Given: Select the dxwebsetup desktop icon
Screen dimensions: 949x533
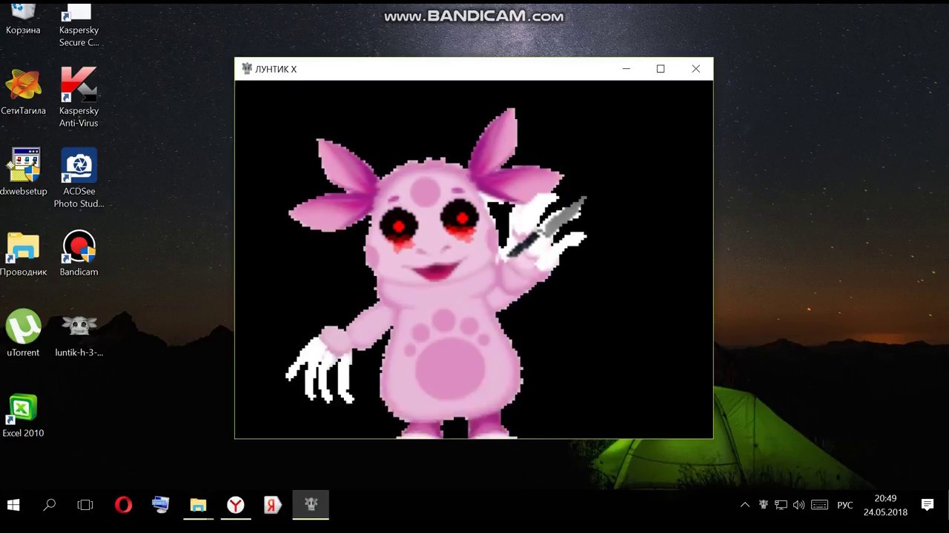Looking at the screenshot, I should coord(23,172).
